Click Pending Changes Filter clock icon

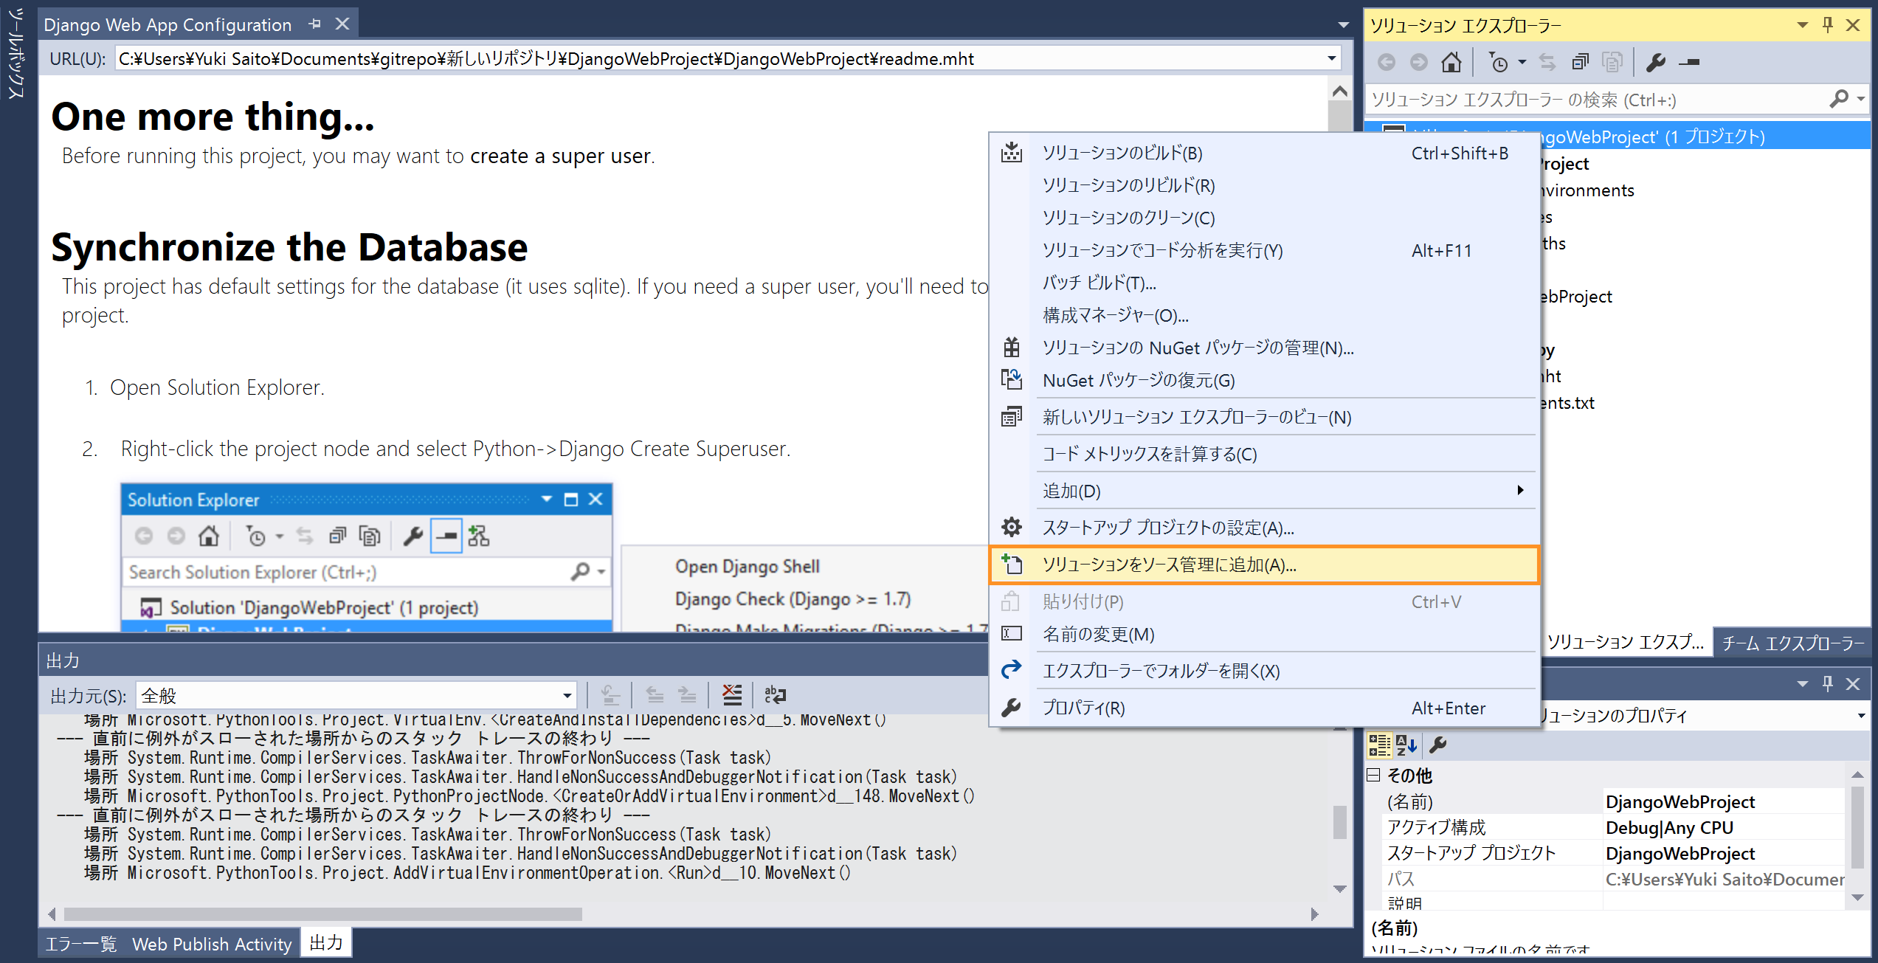1499,63
